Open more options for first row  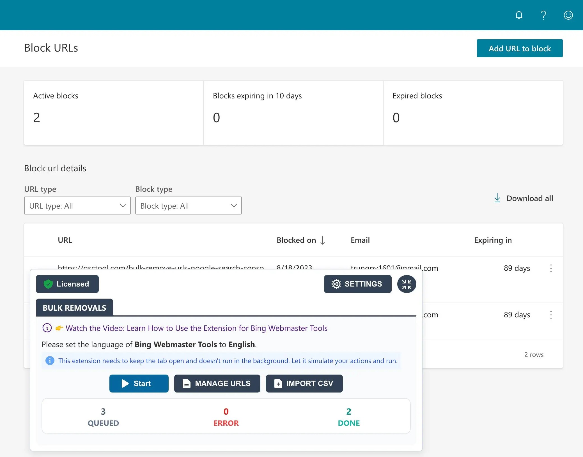(x=551, y=268)
